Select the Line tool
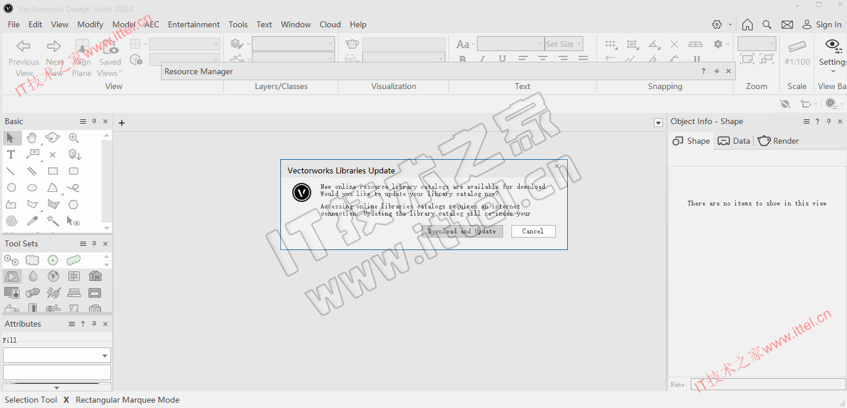The width and height of the screenshot is (847, 408). tap(11, 171)
